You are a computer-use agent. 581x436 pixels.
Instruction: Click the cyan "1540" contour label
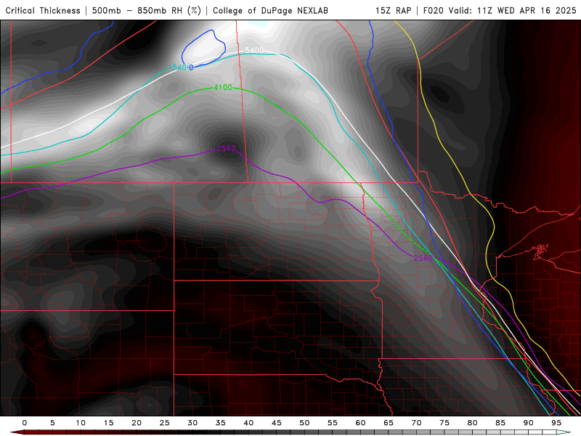(x=177, y=67)
